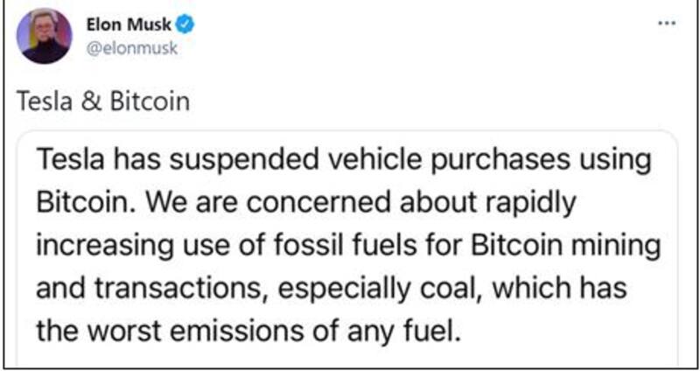
Task: Click the blue verified badge icon
Action: pyautogui.click(x=186, y=25)
